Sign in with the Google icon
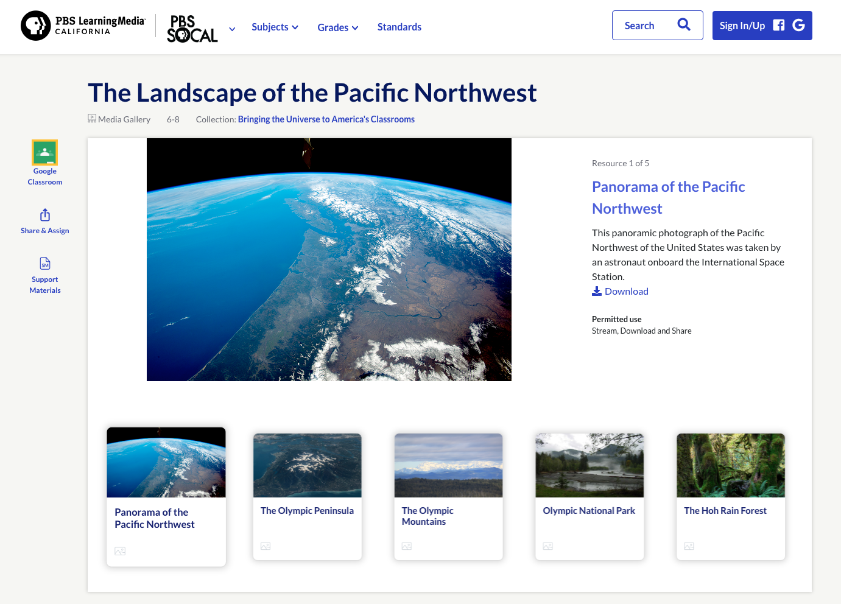 click(798, 25)
